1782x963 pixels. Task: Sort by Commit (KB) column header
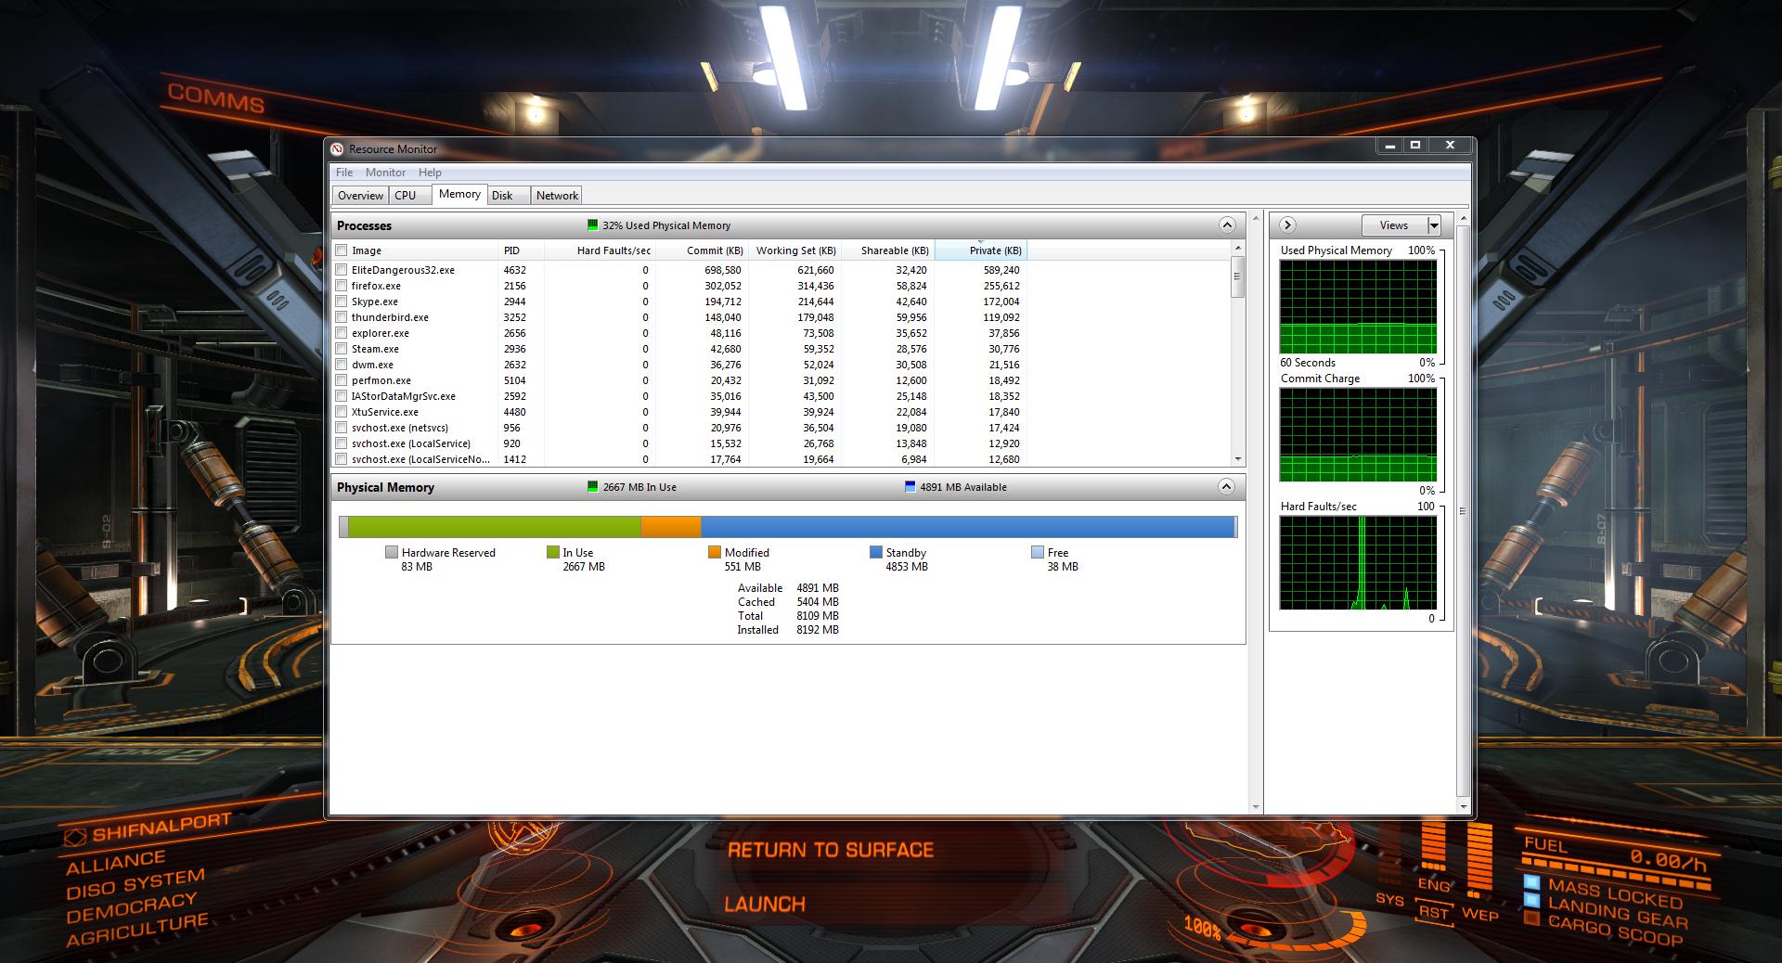click(x=702, y=250)
